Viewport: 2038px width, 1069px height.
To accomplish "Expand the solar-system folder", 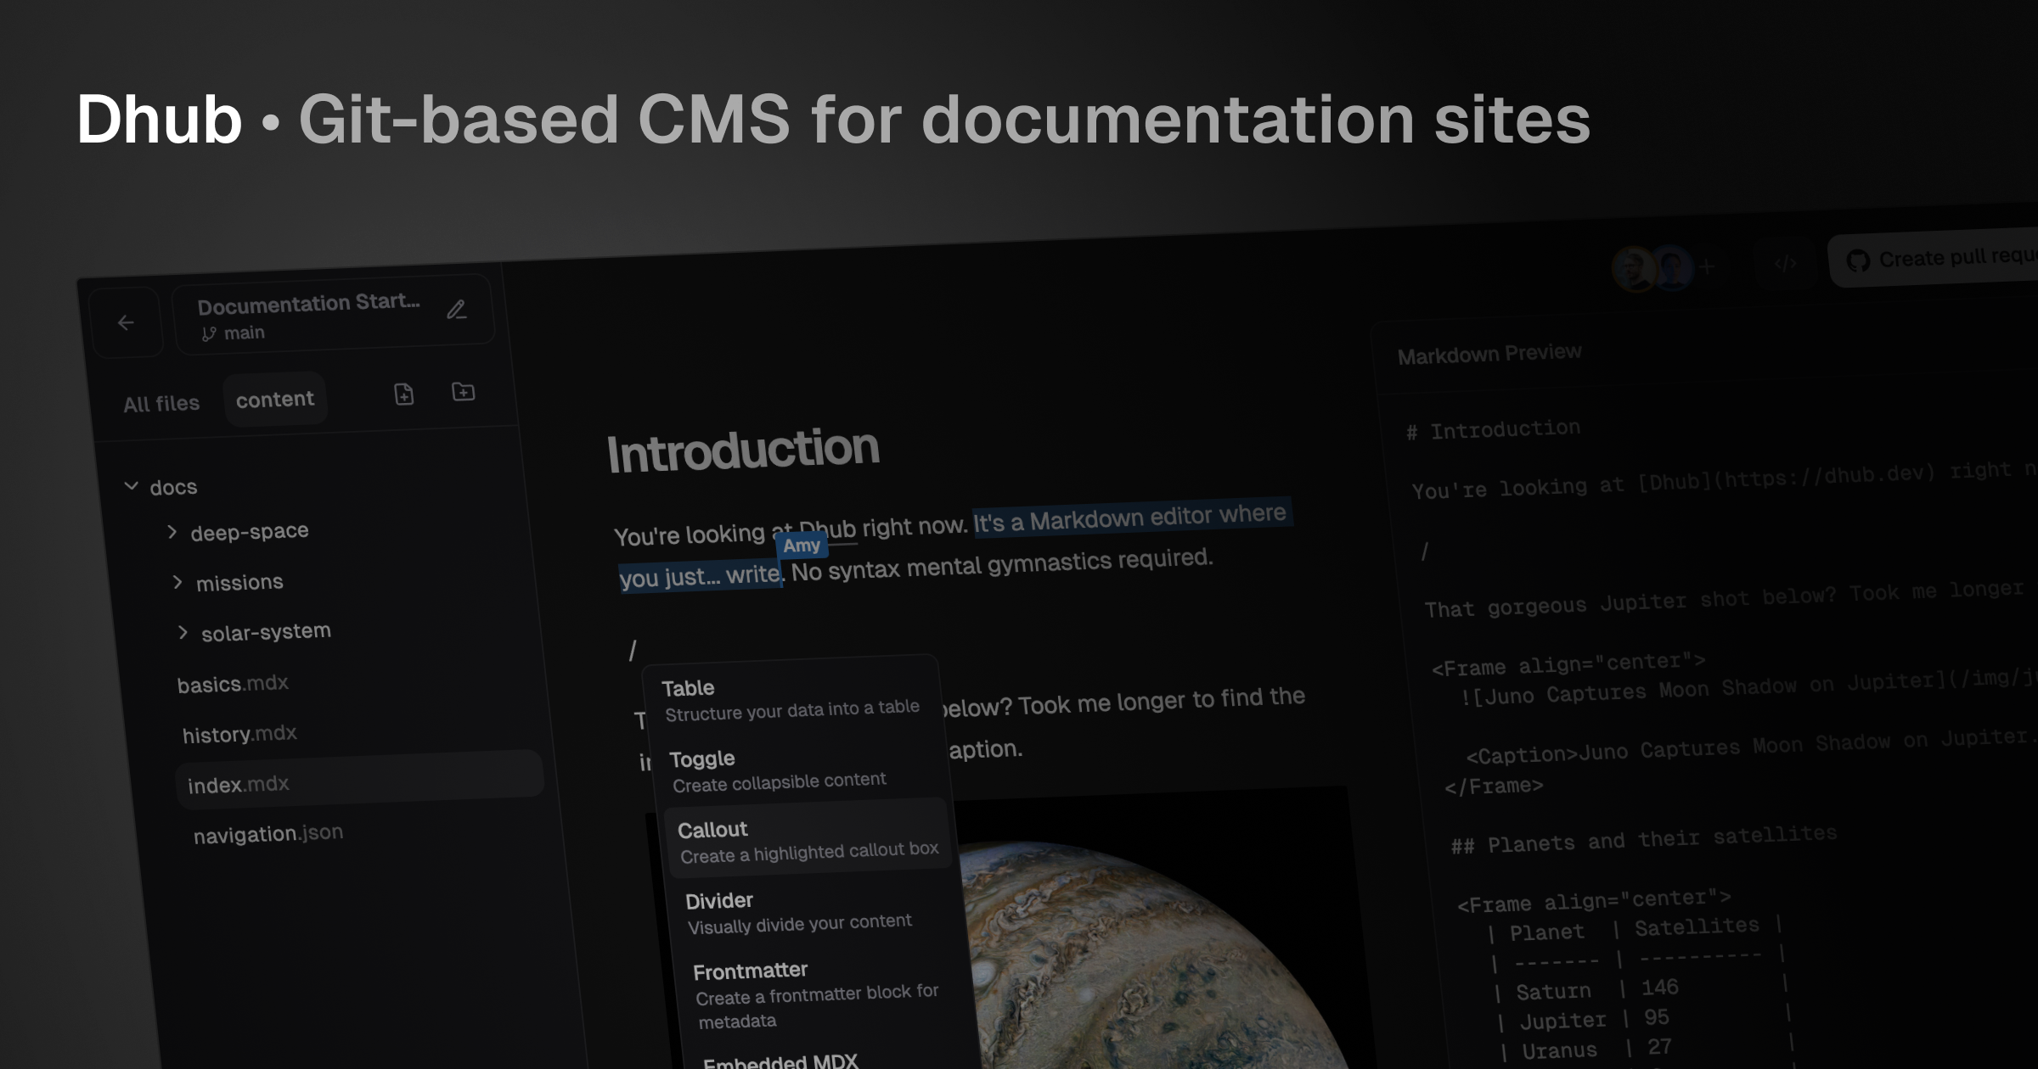I will (x=183, y=631).
